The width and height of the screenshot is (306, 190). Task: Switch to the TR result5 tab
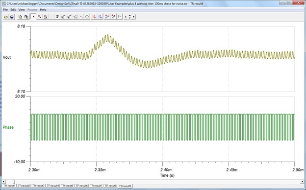[67, 186]
